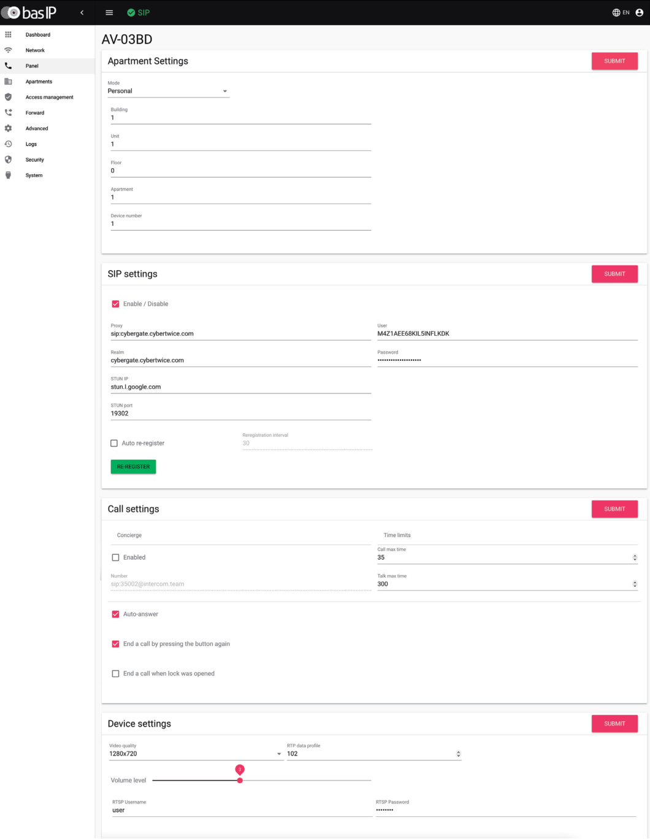Screen dimensions: 650x839
Task: Go to the Apartments sidebar item
Action: pyautogui.click(x=39, y=82)
